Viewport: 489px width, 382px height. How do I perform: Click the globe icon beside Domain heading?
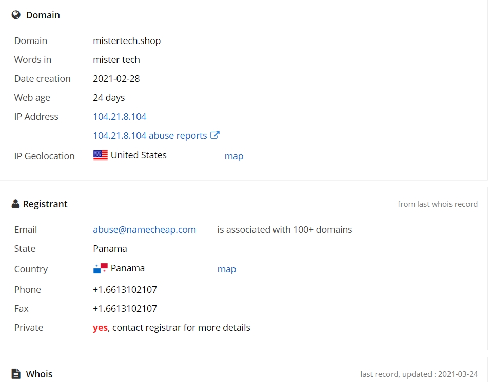(x=16, y=15)
